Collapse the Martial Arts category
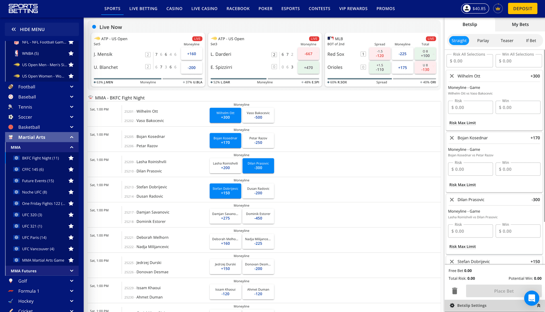Image resolution: width=545 pixels, height=312 pixels. click(x=71, y=137)
